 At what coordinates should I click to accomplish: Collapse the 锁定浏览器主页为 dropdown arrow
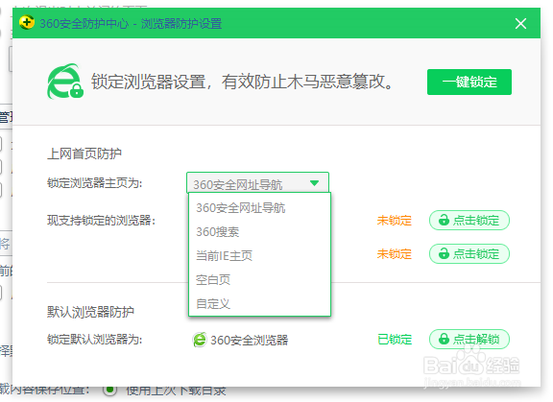click(x=314, y=183)
